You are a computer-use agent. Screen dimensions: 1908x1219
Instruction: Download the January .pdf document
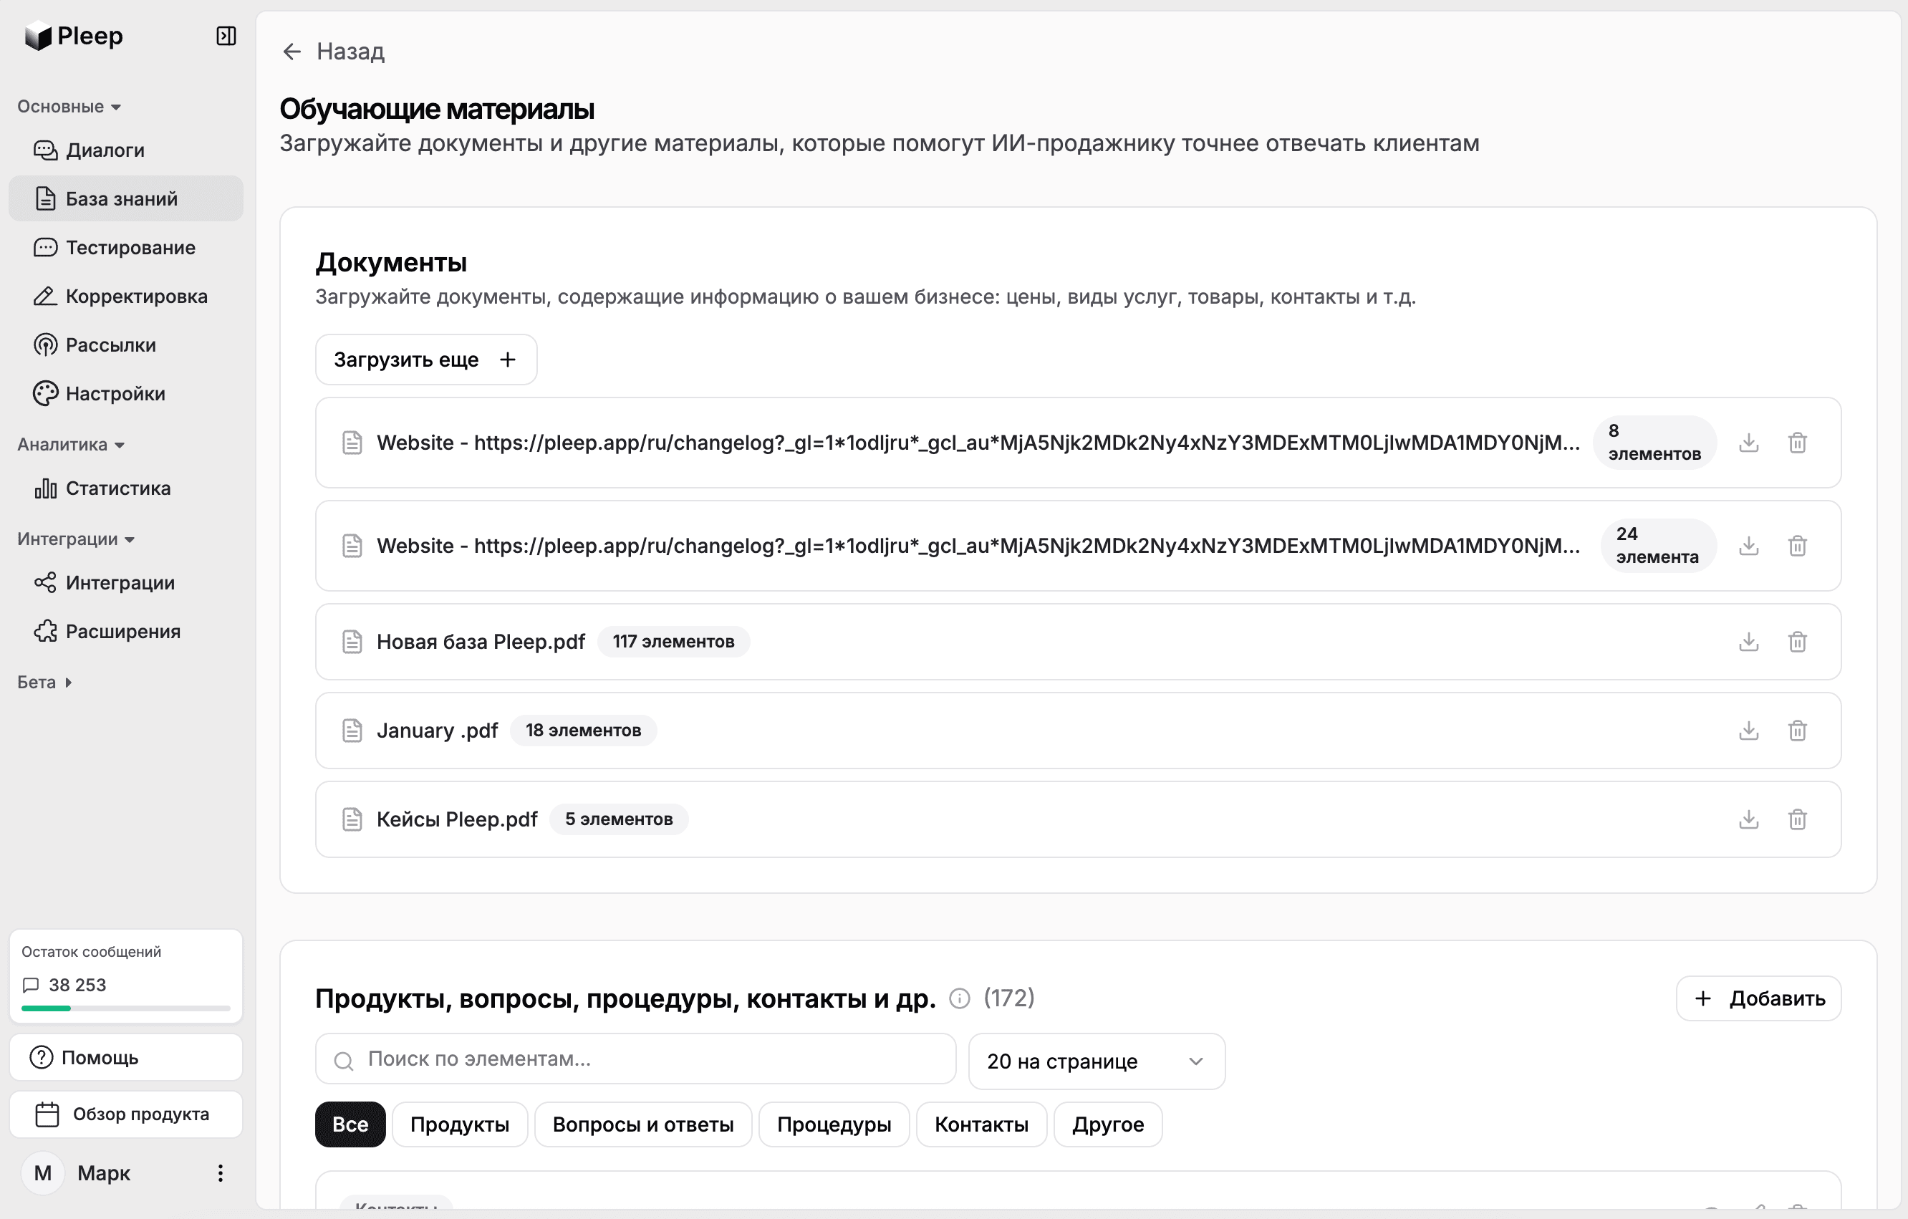tap(1748, 730)
